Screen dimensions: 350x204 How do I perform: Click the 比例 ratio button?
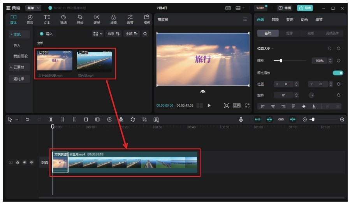(x=237, y=106)
